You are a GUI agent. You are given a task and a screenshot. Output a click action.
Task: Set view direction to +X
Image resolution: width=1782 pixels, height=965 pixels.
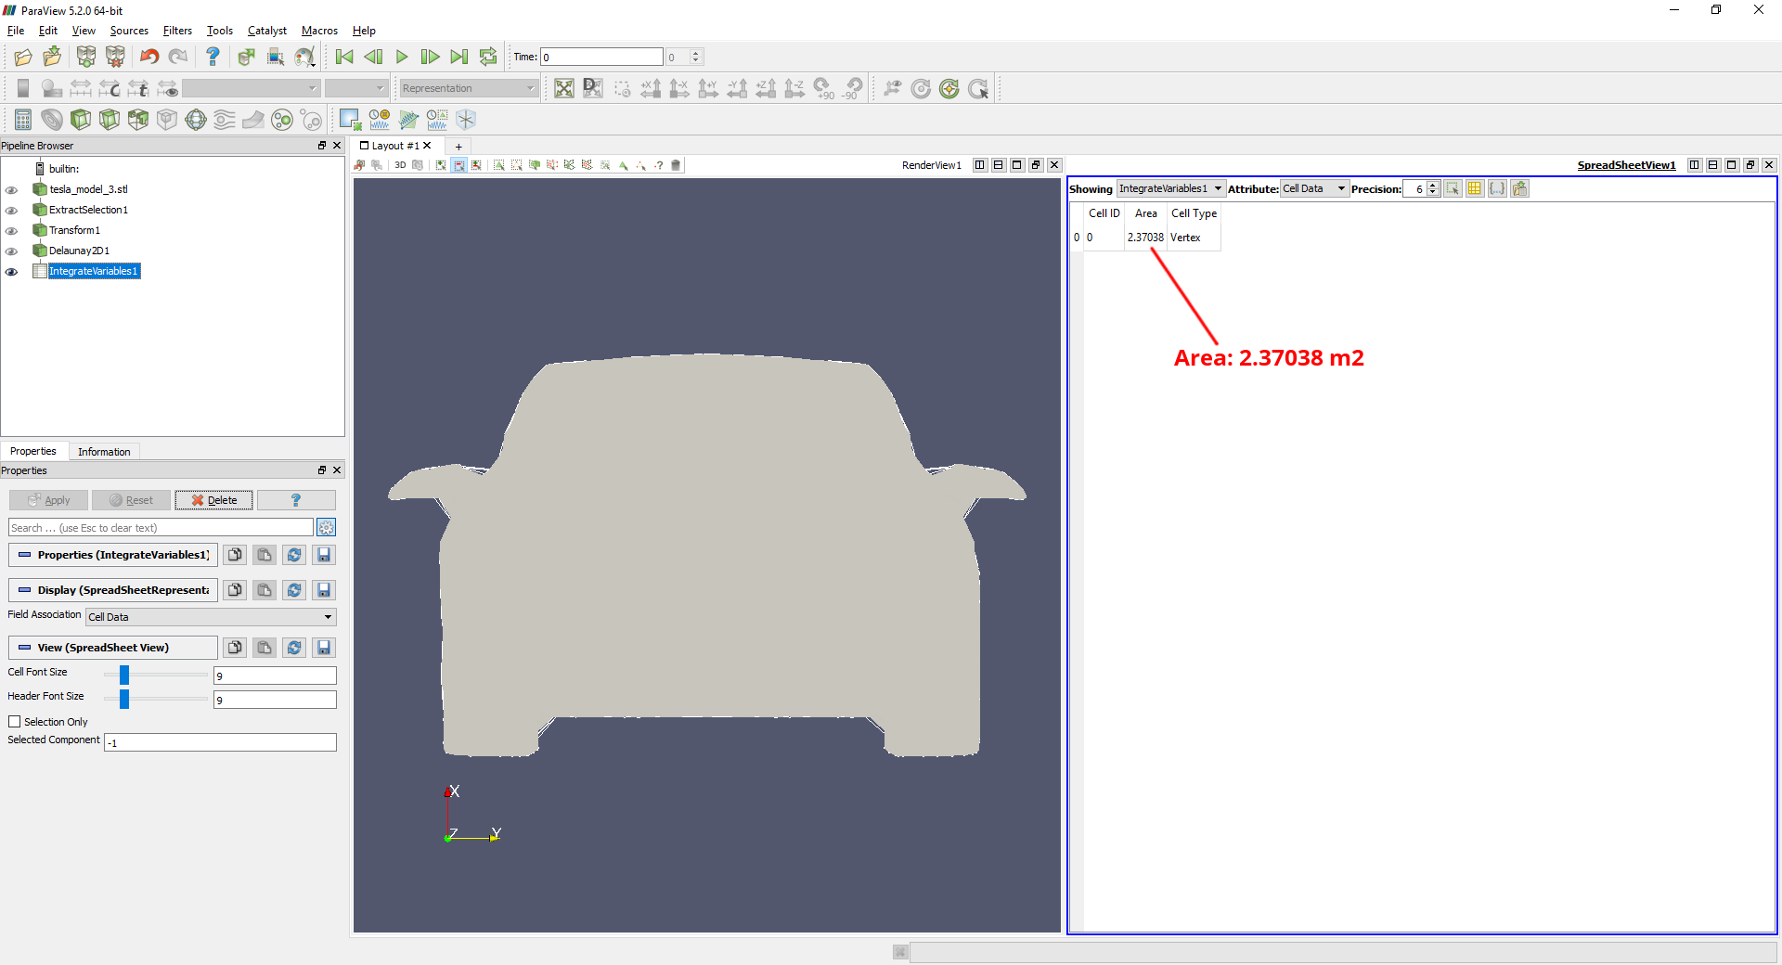[651, 89]
